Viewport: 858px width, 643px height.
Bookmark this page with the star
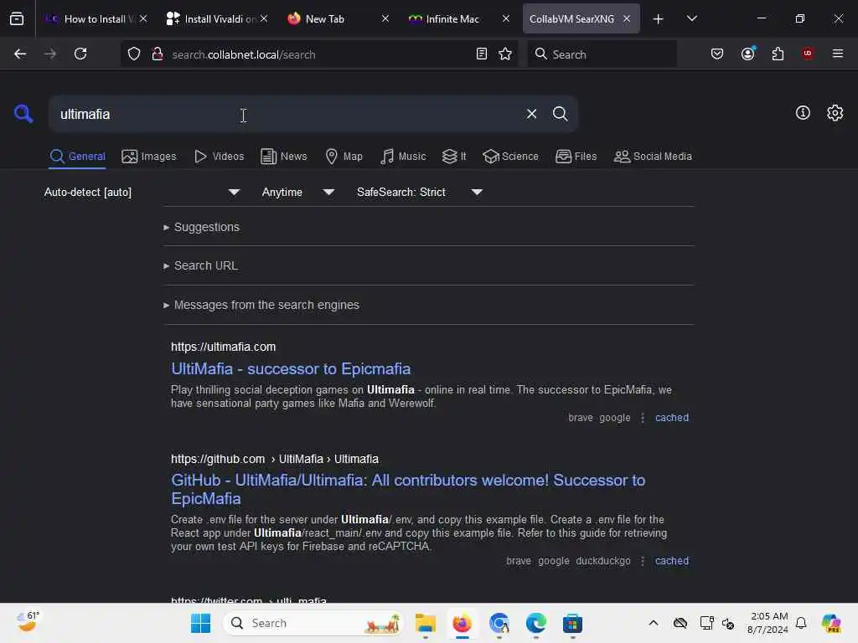(505, 54)
